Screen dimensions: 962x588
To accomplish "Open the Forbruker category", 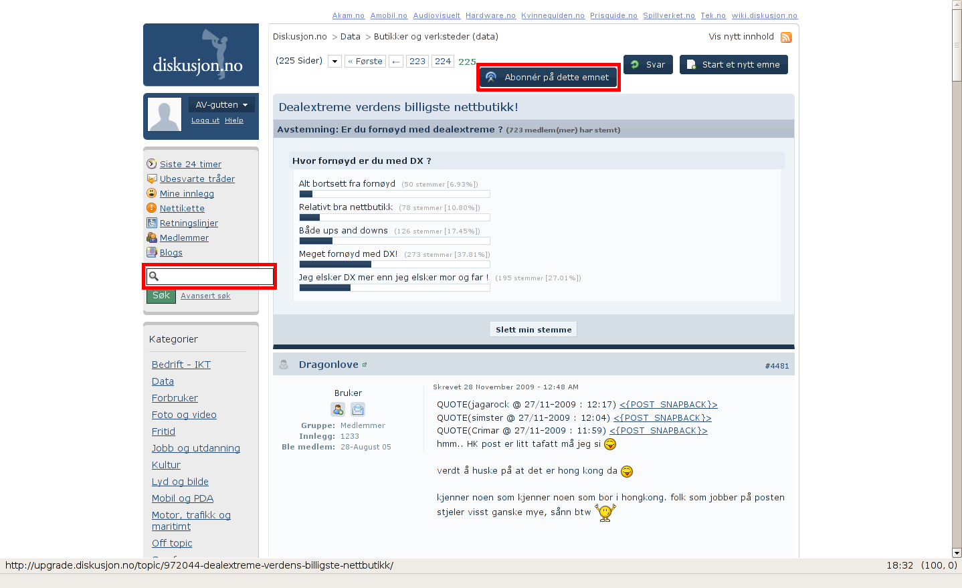I will click(x=175, y=398).
